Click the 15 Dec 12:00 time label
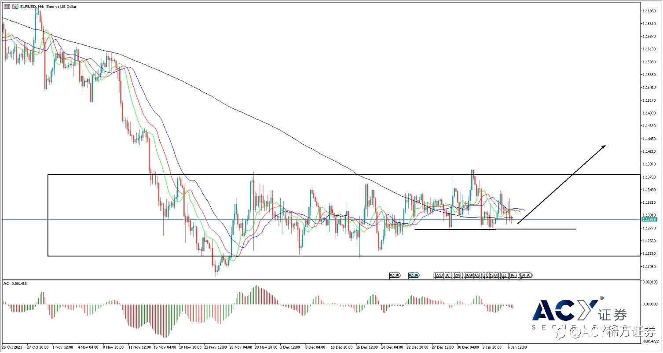The image size is (663, 353). [x=366, y=347]
